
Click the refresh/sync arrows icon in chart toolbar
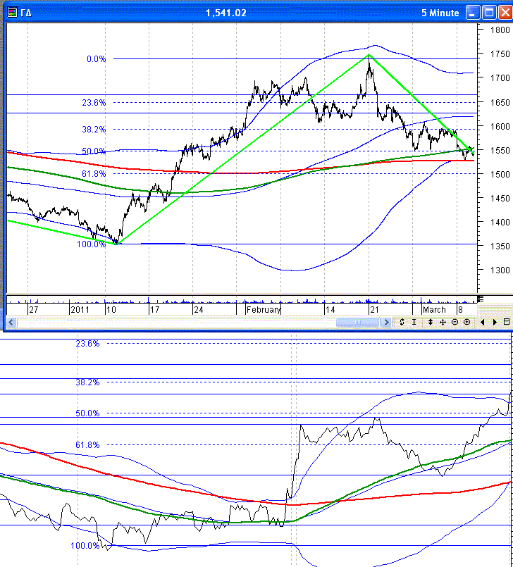tap(402, 322)
